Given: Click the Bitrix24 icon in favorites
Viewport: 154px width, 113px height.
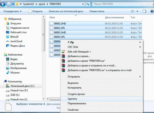Looking at the screenshot, I should [7, 37].
